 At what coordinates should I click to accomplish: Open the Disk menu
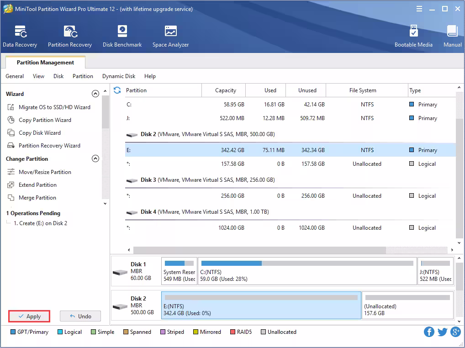58,76
